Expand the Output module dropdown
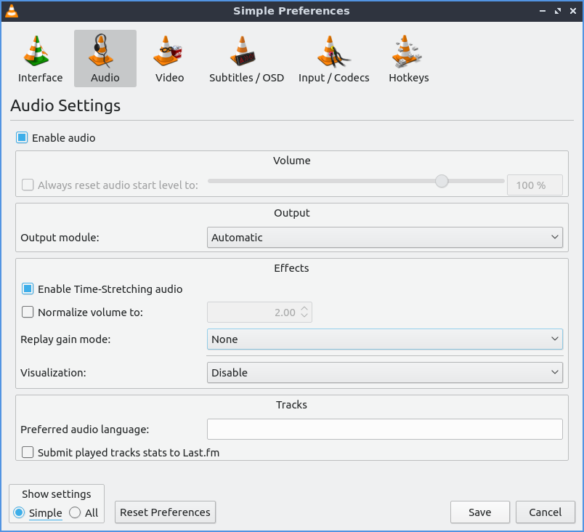584x532 pixels. tap(384, 238)
